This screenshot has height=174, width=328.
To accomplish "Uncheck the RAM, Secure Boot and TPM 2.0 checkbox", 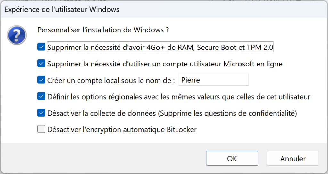I will 41,47.
